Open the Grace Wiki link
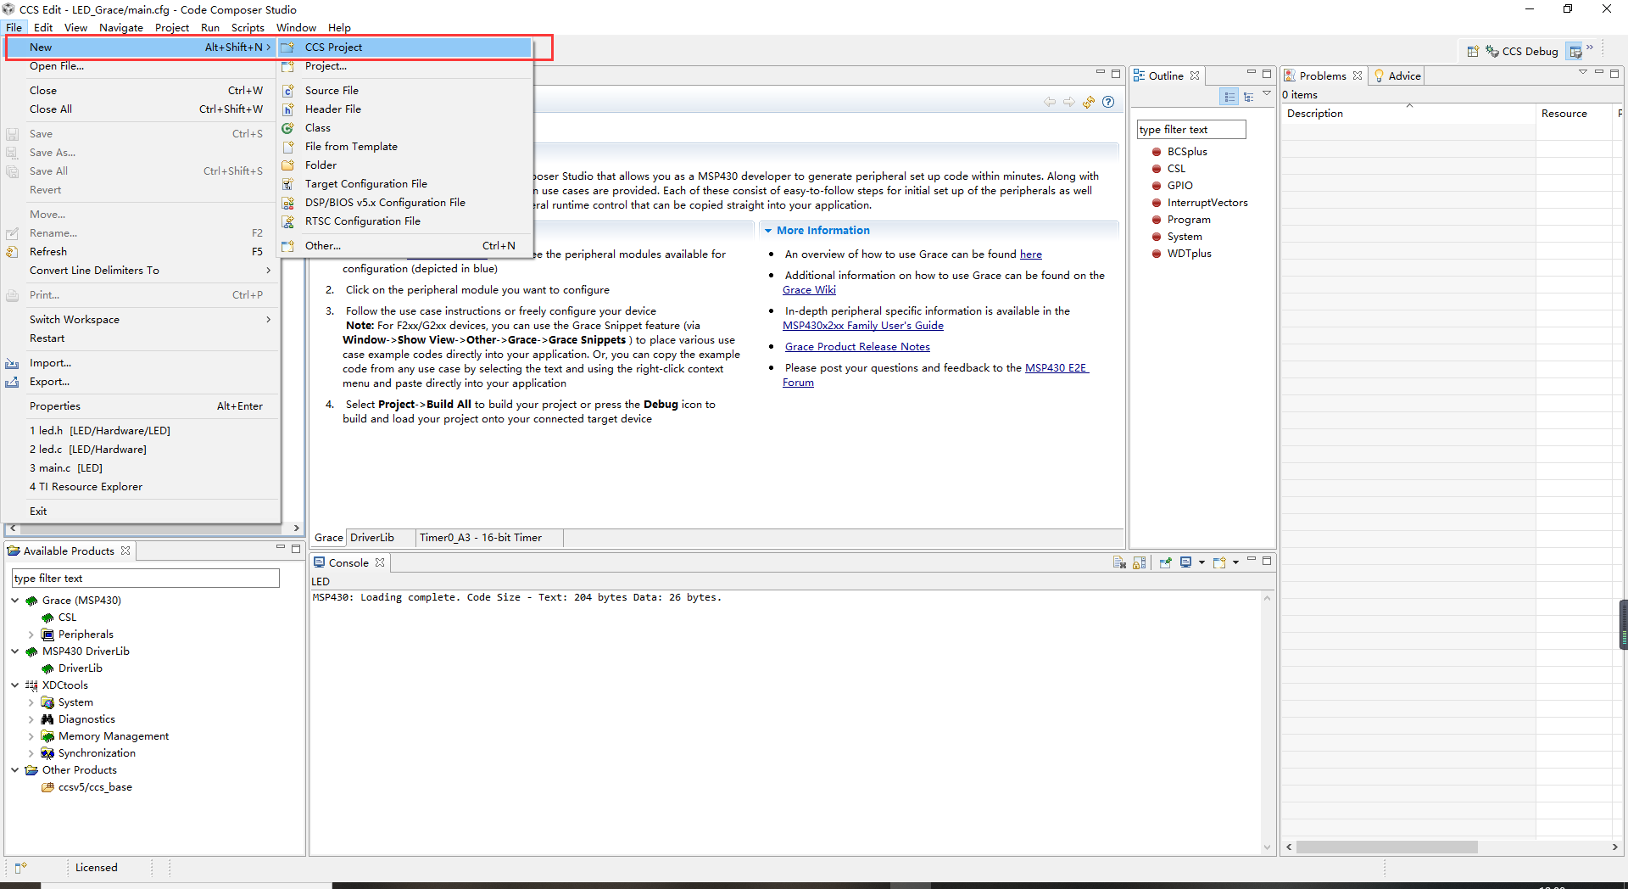 [x=809, y=290]
